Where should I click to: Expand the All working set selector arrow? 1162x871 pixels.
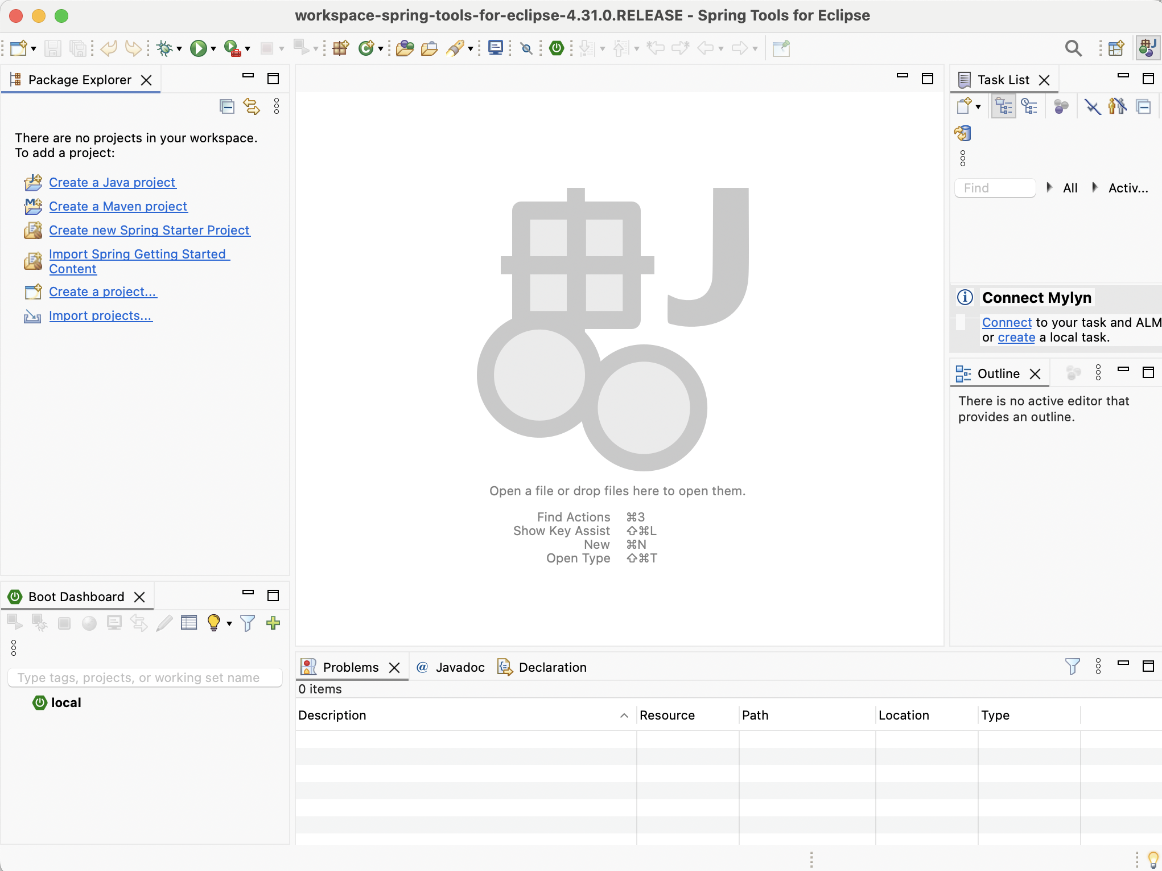[x=1049, y=187]
